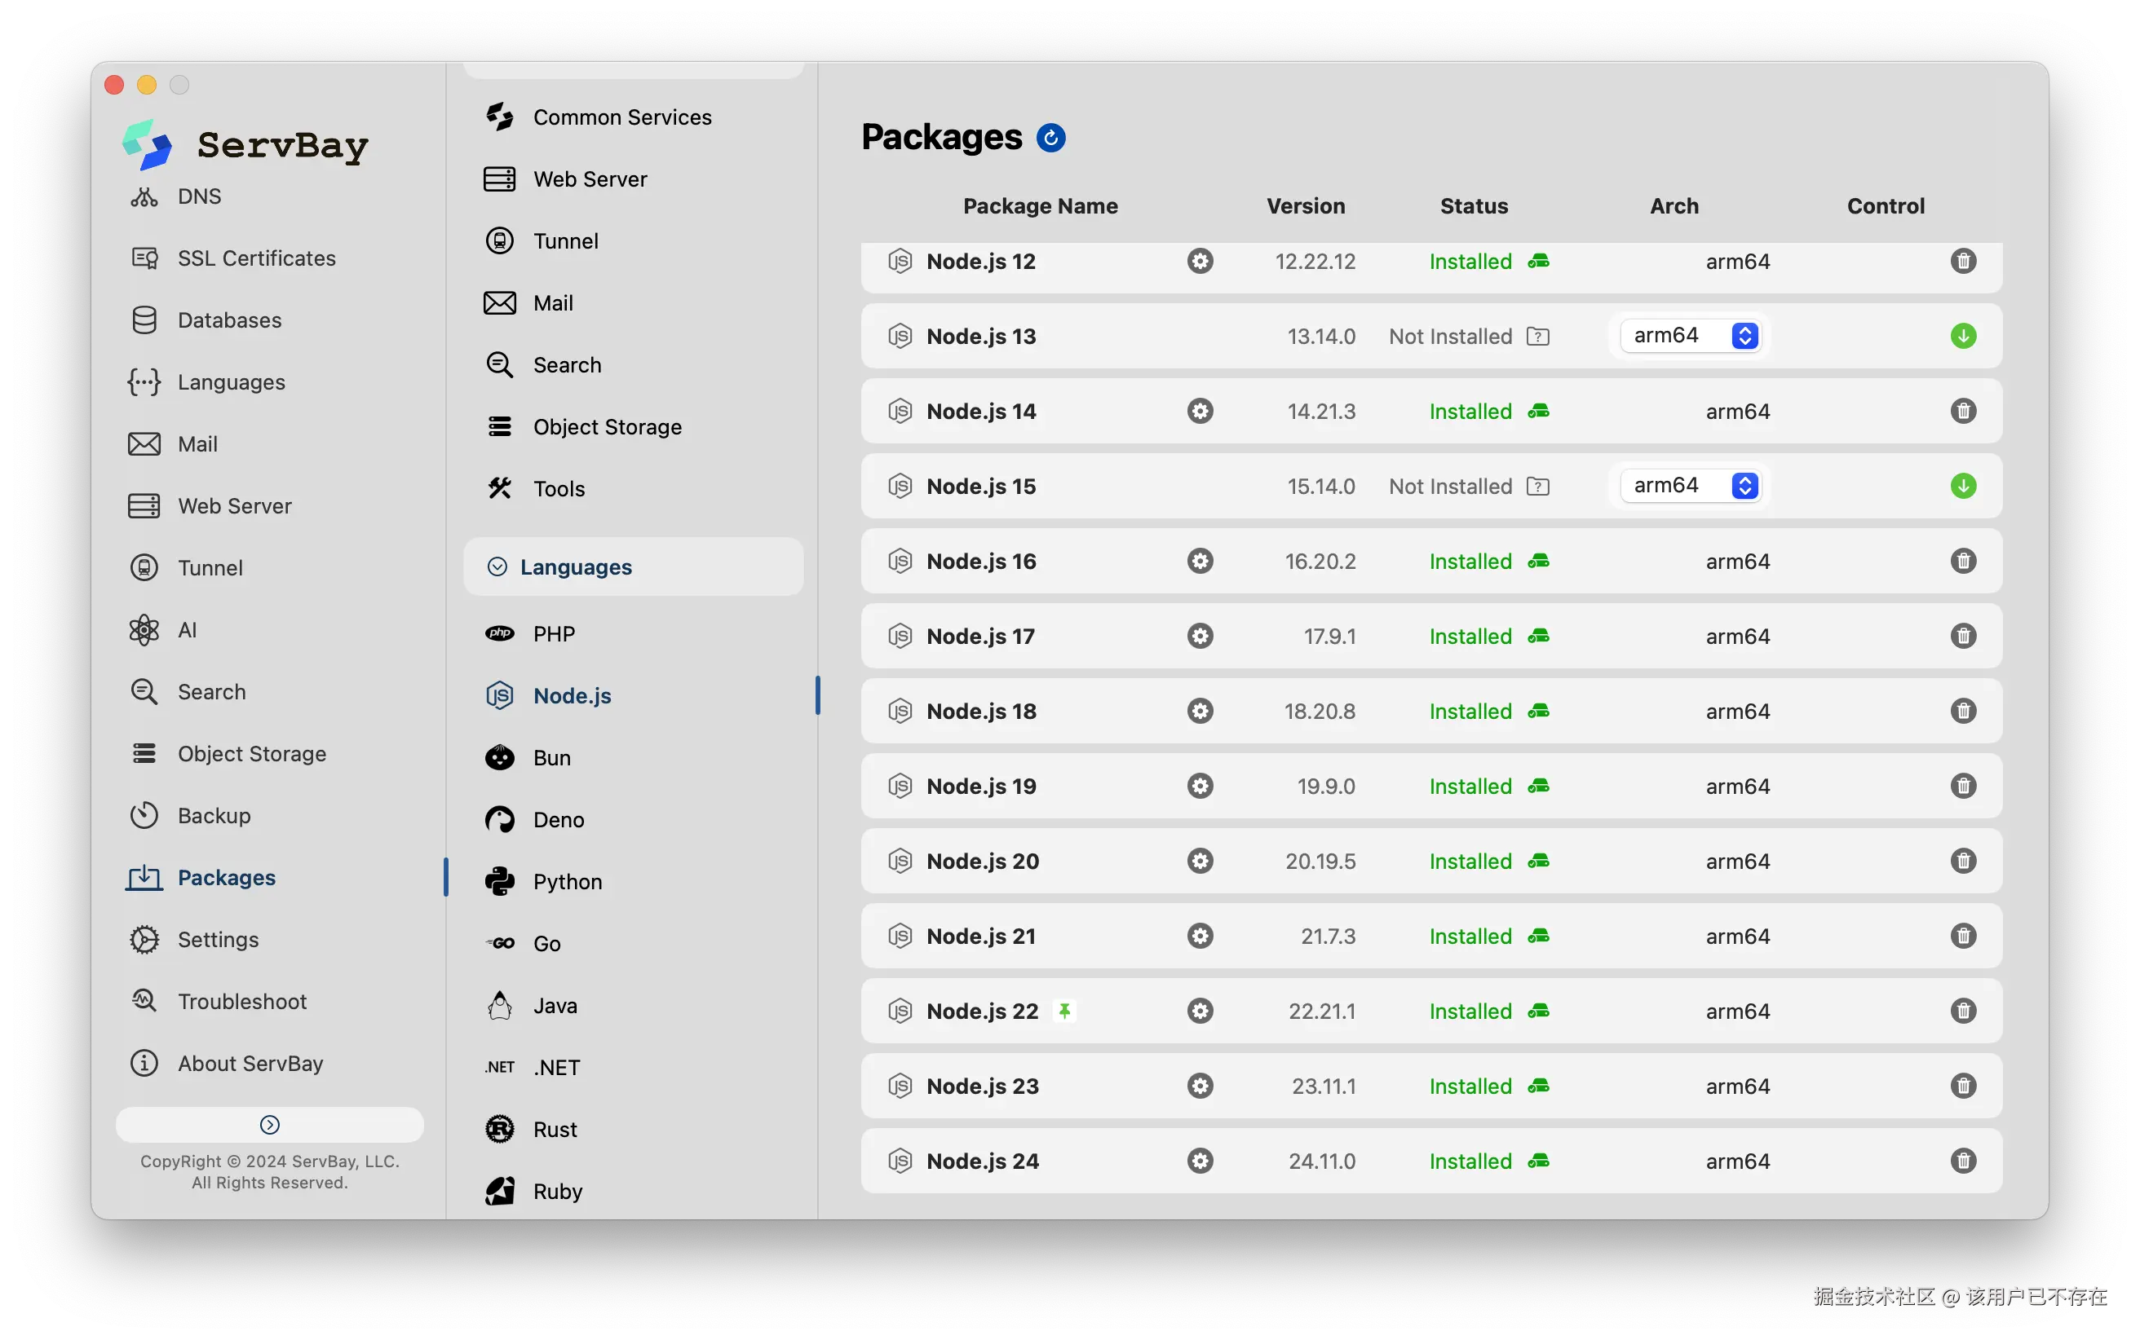Screen dimensions: 2140x1340
Task: Select Python in language list
Action: [568, 882]
